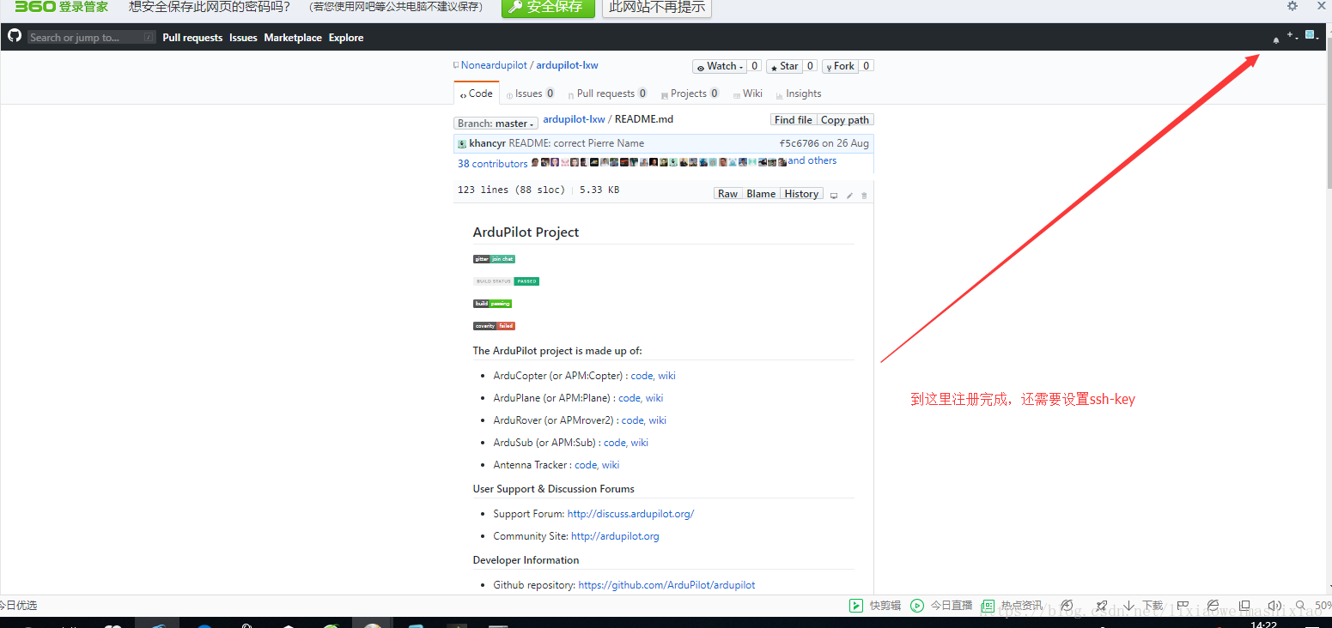The image size is (1332, 628).
Task: Toggle the browser sound speaker icon
Action: (1274, 606)
